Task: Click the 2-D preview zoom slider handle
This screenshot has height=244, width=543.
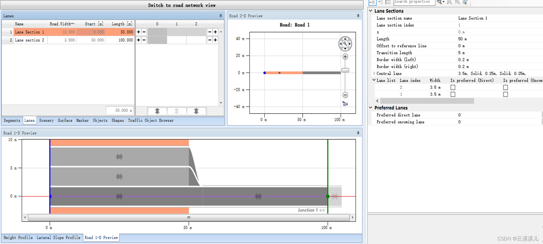Action: pos(345,70)
